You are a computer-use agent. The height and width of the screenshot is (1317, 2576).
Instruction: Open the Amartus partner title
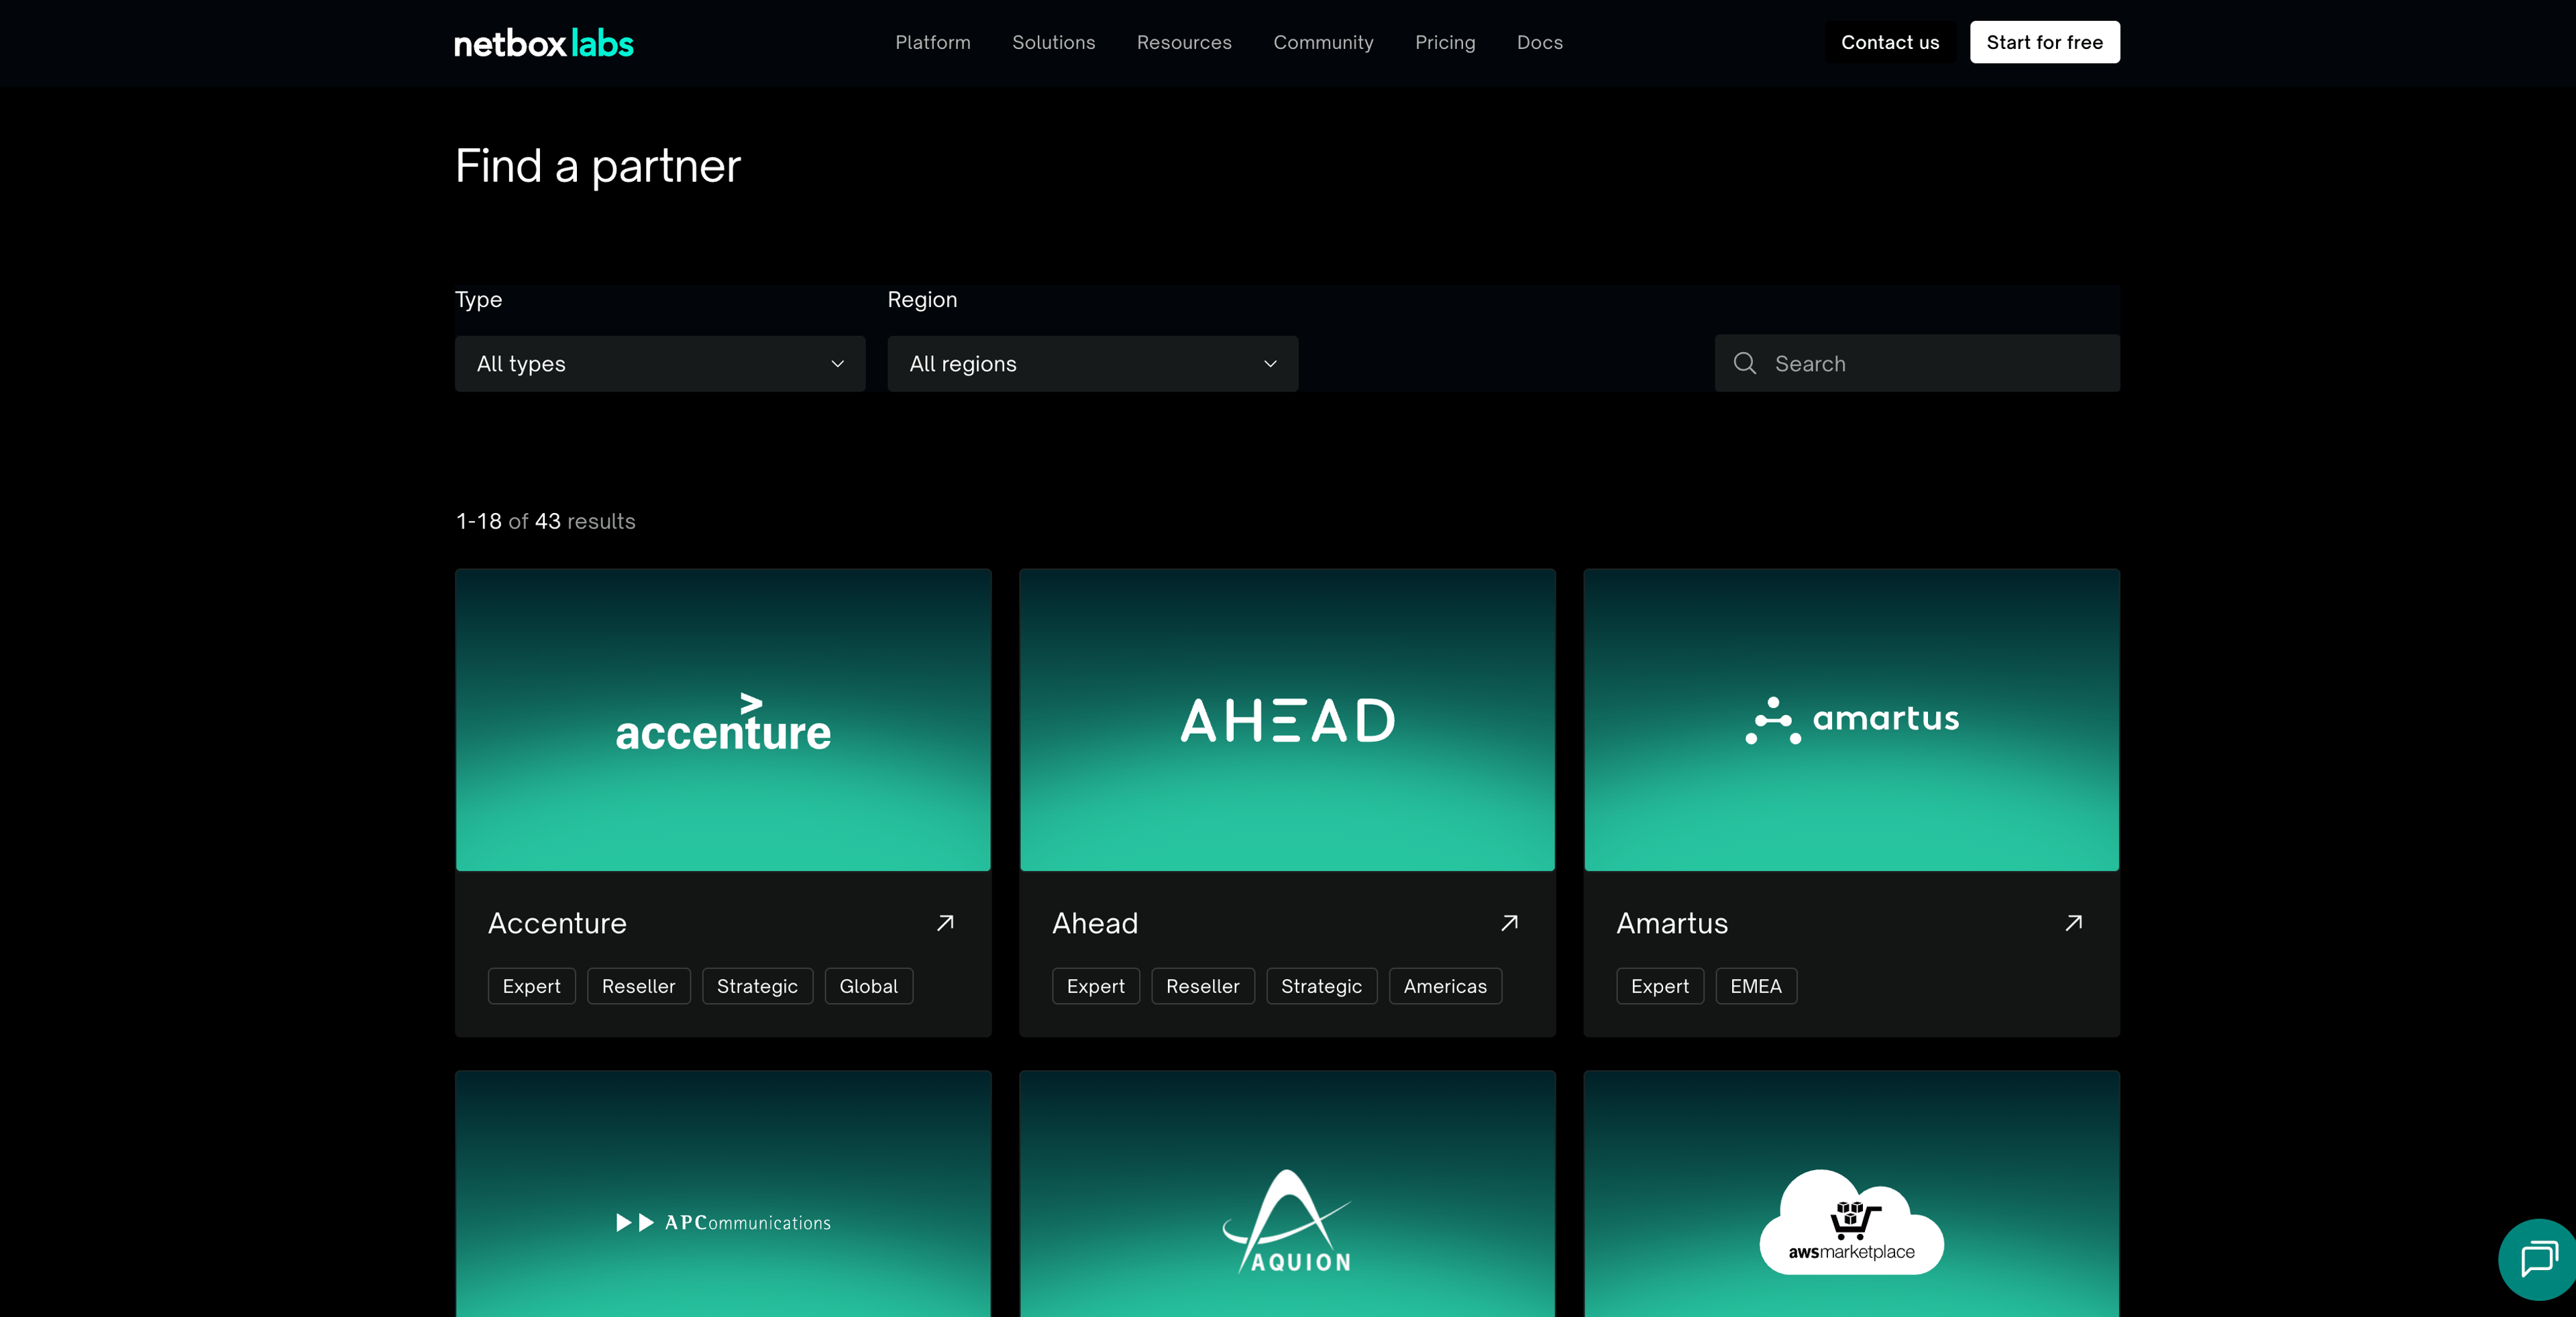click(1672, 922)
